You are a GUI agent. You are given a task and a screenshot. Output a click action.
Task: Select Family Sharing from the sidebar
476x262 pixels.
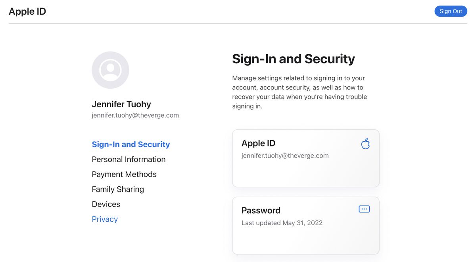(x=118, y=189)
